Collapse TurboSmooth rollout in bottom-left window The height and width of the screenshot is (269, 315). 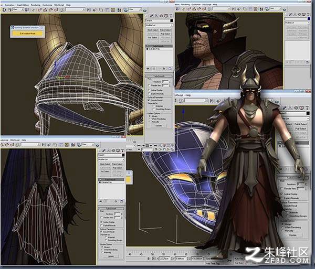pos(111,208)
